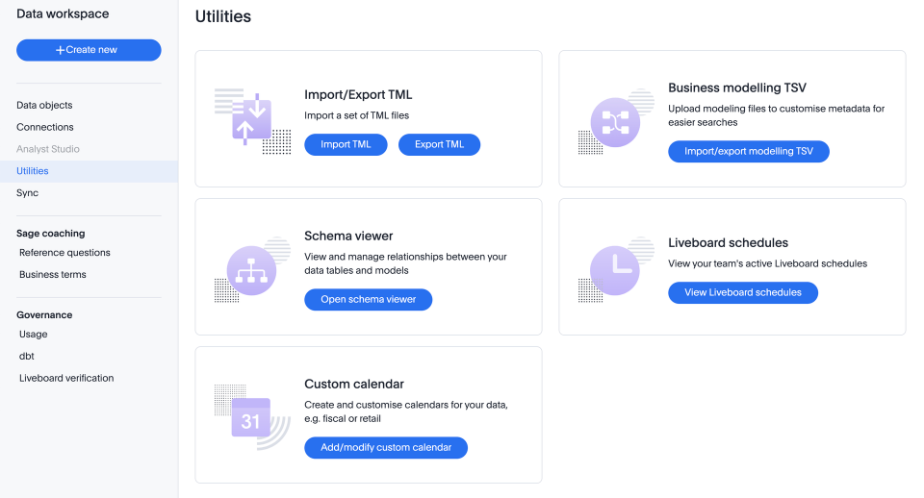Open Liveboard verification in sidebar
The height and width of the screenshot is (498, 924).
click(x=66, y=379)
